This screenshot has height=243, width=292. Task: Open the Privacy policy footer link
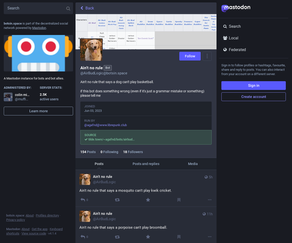(16, 220)
